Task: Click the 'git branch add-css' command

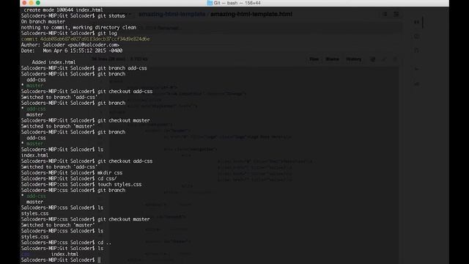Action: pyautogui.click(x=84, y=68)
